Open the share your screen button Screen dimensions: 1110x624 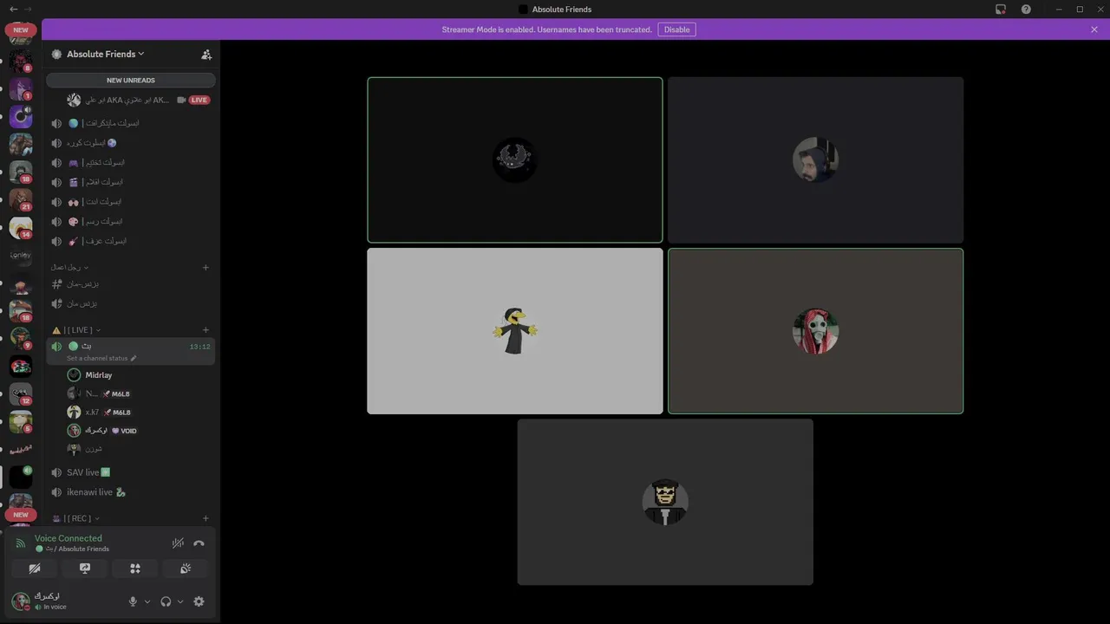click(85, 569)
